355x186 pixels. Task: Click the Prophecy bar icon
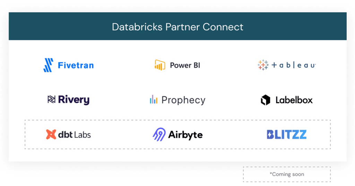coord(154,100)
